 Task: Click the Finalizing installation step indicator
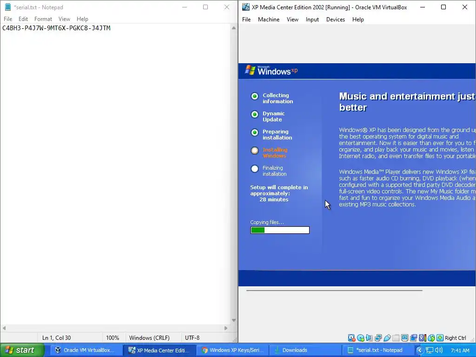pyautogui.click(x=255, y=169)
